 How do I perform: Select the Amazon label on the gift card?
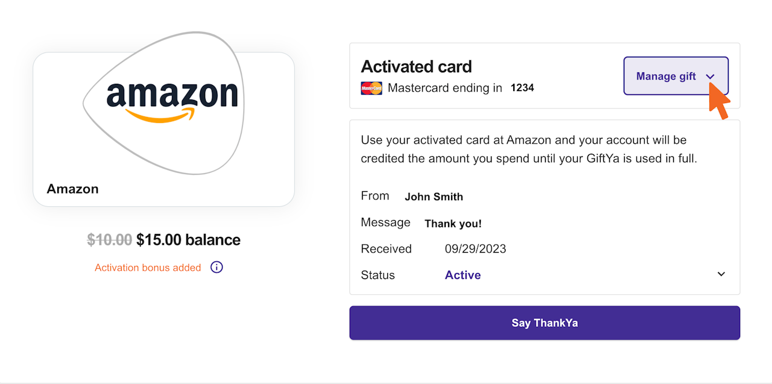72,189
